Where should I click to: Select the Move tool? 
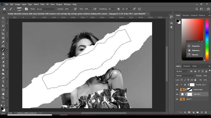click(3, 18)
